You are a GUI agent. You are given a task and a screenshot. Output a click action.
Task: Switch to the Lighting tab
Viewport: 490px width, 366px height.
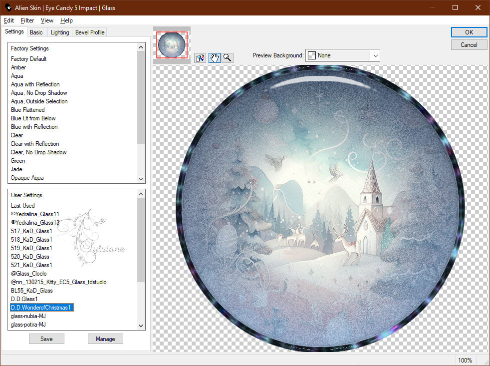point(60,32)
